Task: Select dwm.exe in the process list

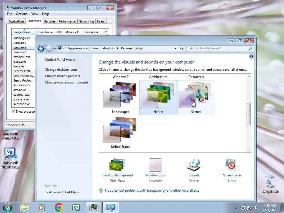Action: pyautogui.click(x=20, y=52)
